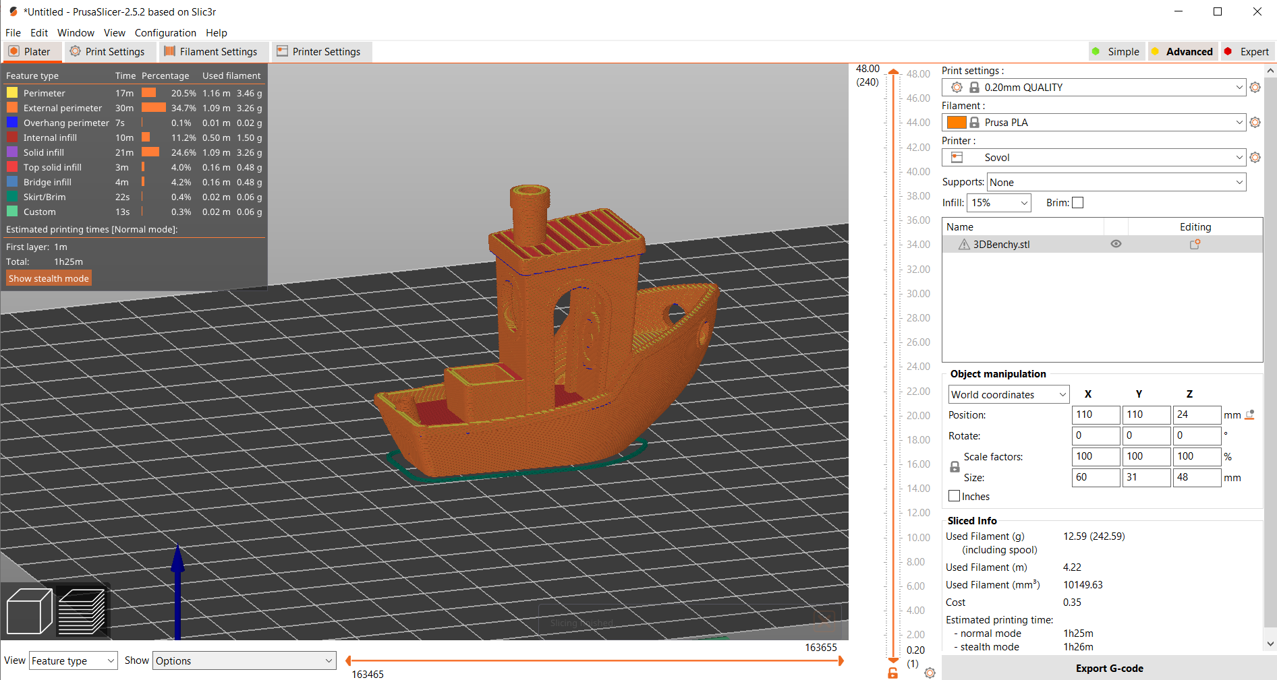This screenshot has width=1277, height=680.
Task: Switch to Expert mode
Action: point(1247,52)
